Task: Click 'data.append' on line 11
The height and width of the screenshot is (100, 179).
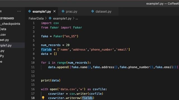Action: pos(58,67)
